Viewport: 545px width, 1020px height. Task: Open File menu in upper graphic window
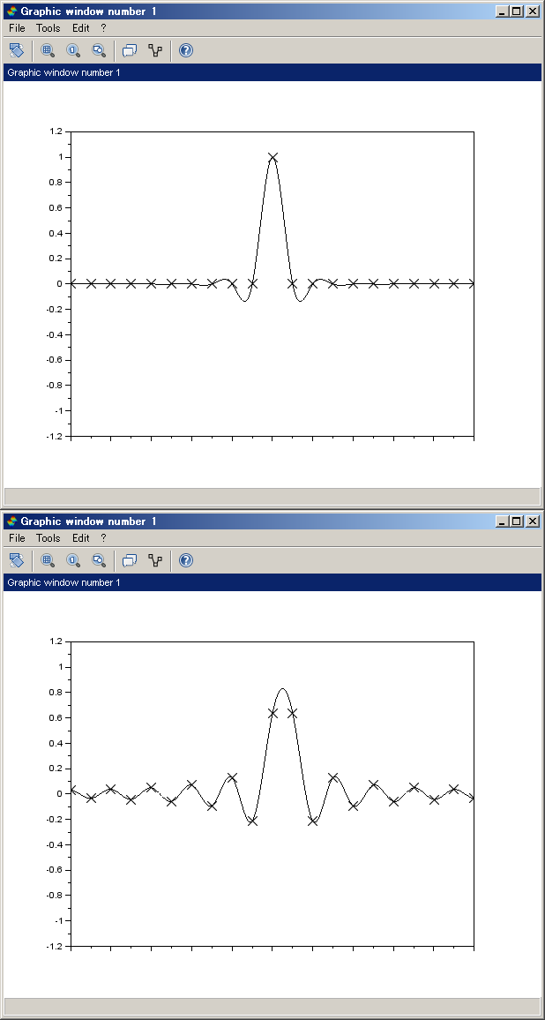pos(17,28)
